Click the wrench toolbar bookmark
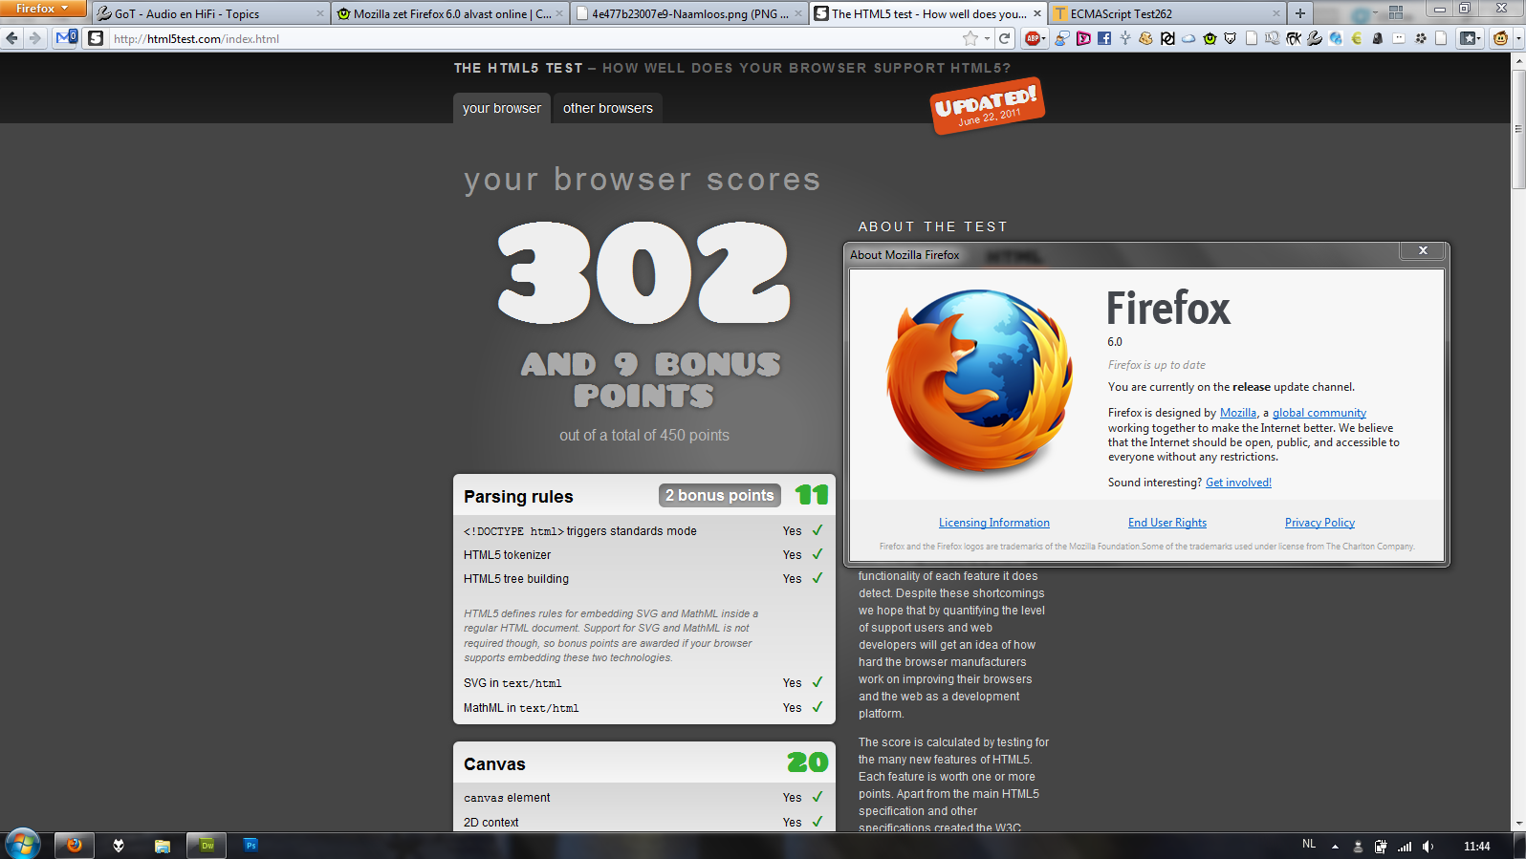Screen dimensions: 1526x859 pos(1315,38)
